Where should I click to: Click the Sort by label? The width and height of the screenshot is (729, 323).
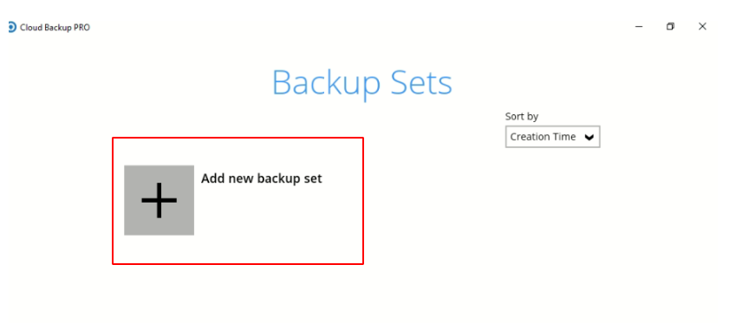point(522,117)
